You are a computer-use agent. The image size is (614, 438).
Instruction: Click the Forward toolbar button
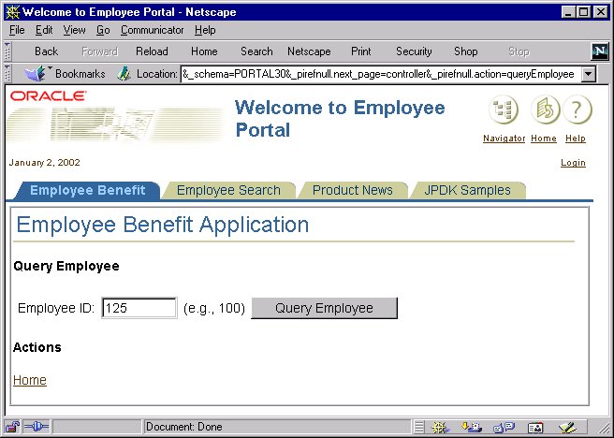click(x=99, y=51)
